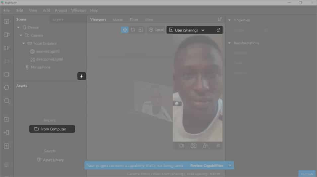Viewport: 317px width, 177px height.
Task: Dismiss the capability notification banner
Action: [x=230, y=165]
